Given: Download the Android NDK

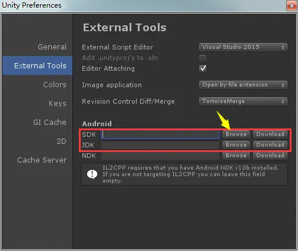Looking at the screenshot, I should pyautogui.click(x=270, y=156).
